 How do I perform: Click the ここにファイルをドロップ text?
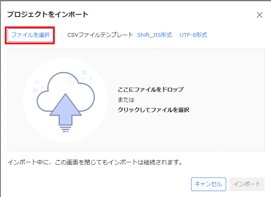(151, 89)
